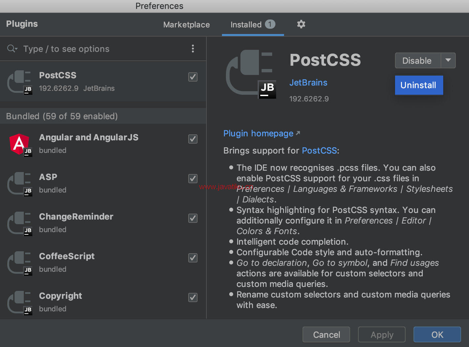Viewport: 469px width, 347px height.
Task: Click the external link arrow beside Plugin homepage
Action: [x=298, y=133]
